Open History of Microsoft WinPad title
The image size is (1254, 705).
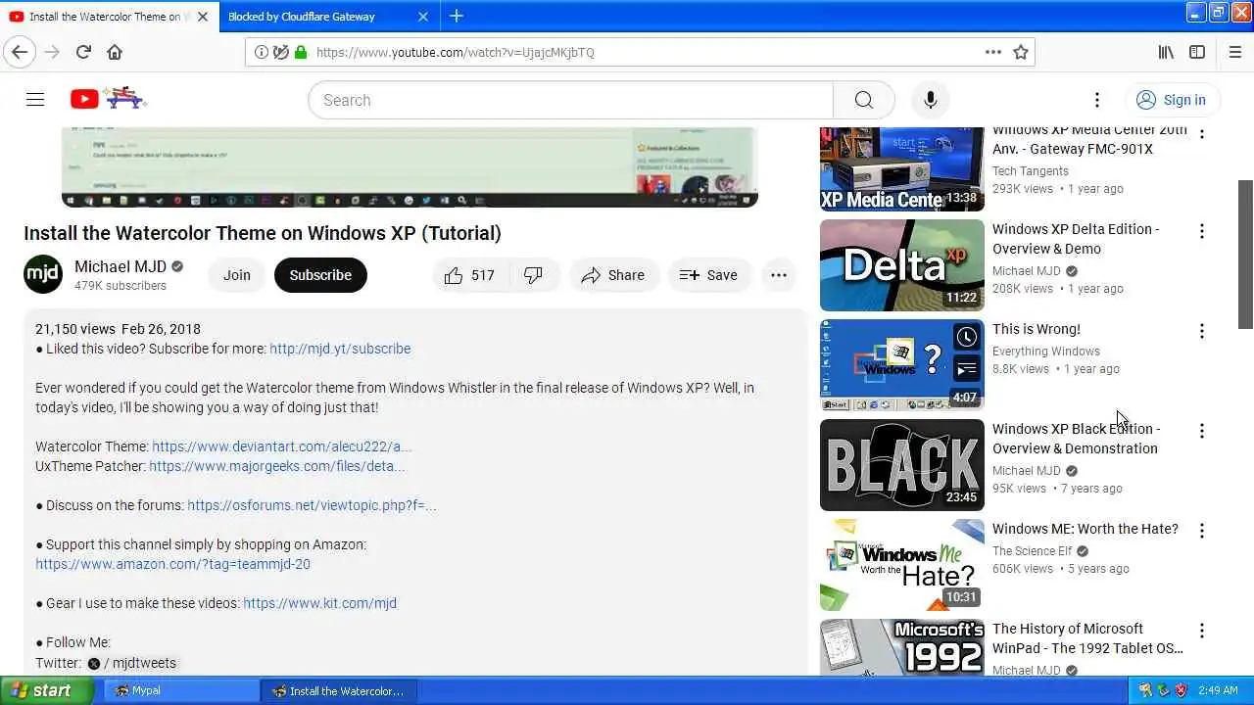1087,638
